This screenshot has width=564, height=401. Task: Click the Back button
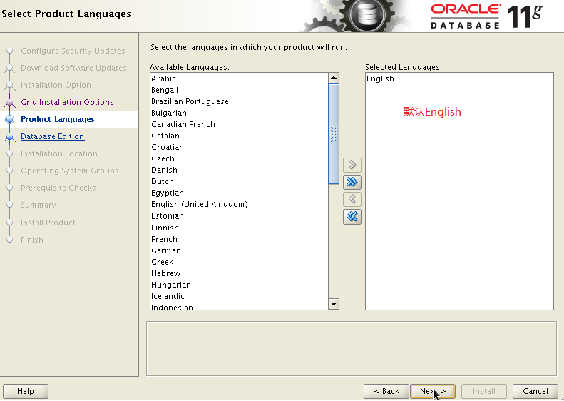click(386, 391)
